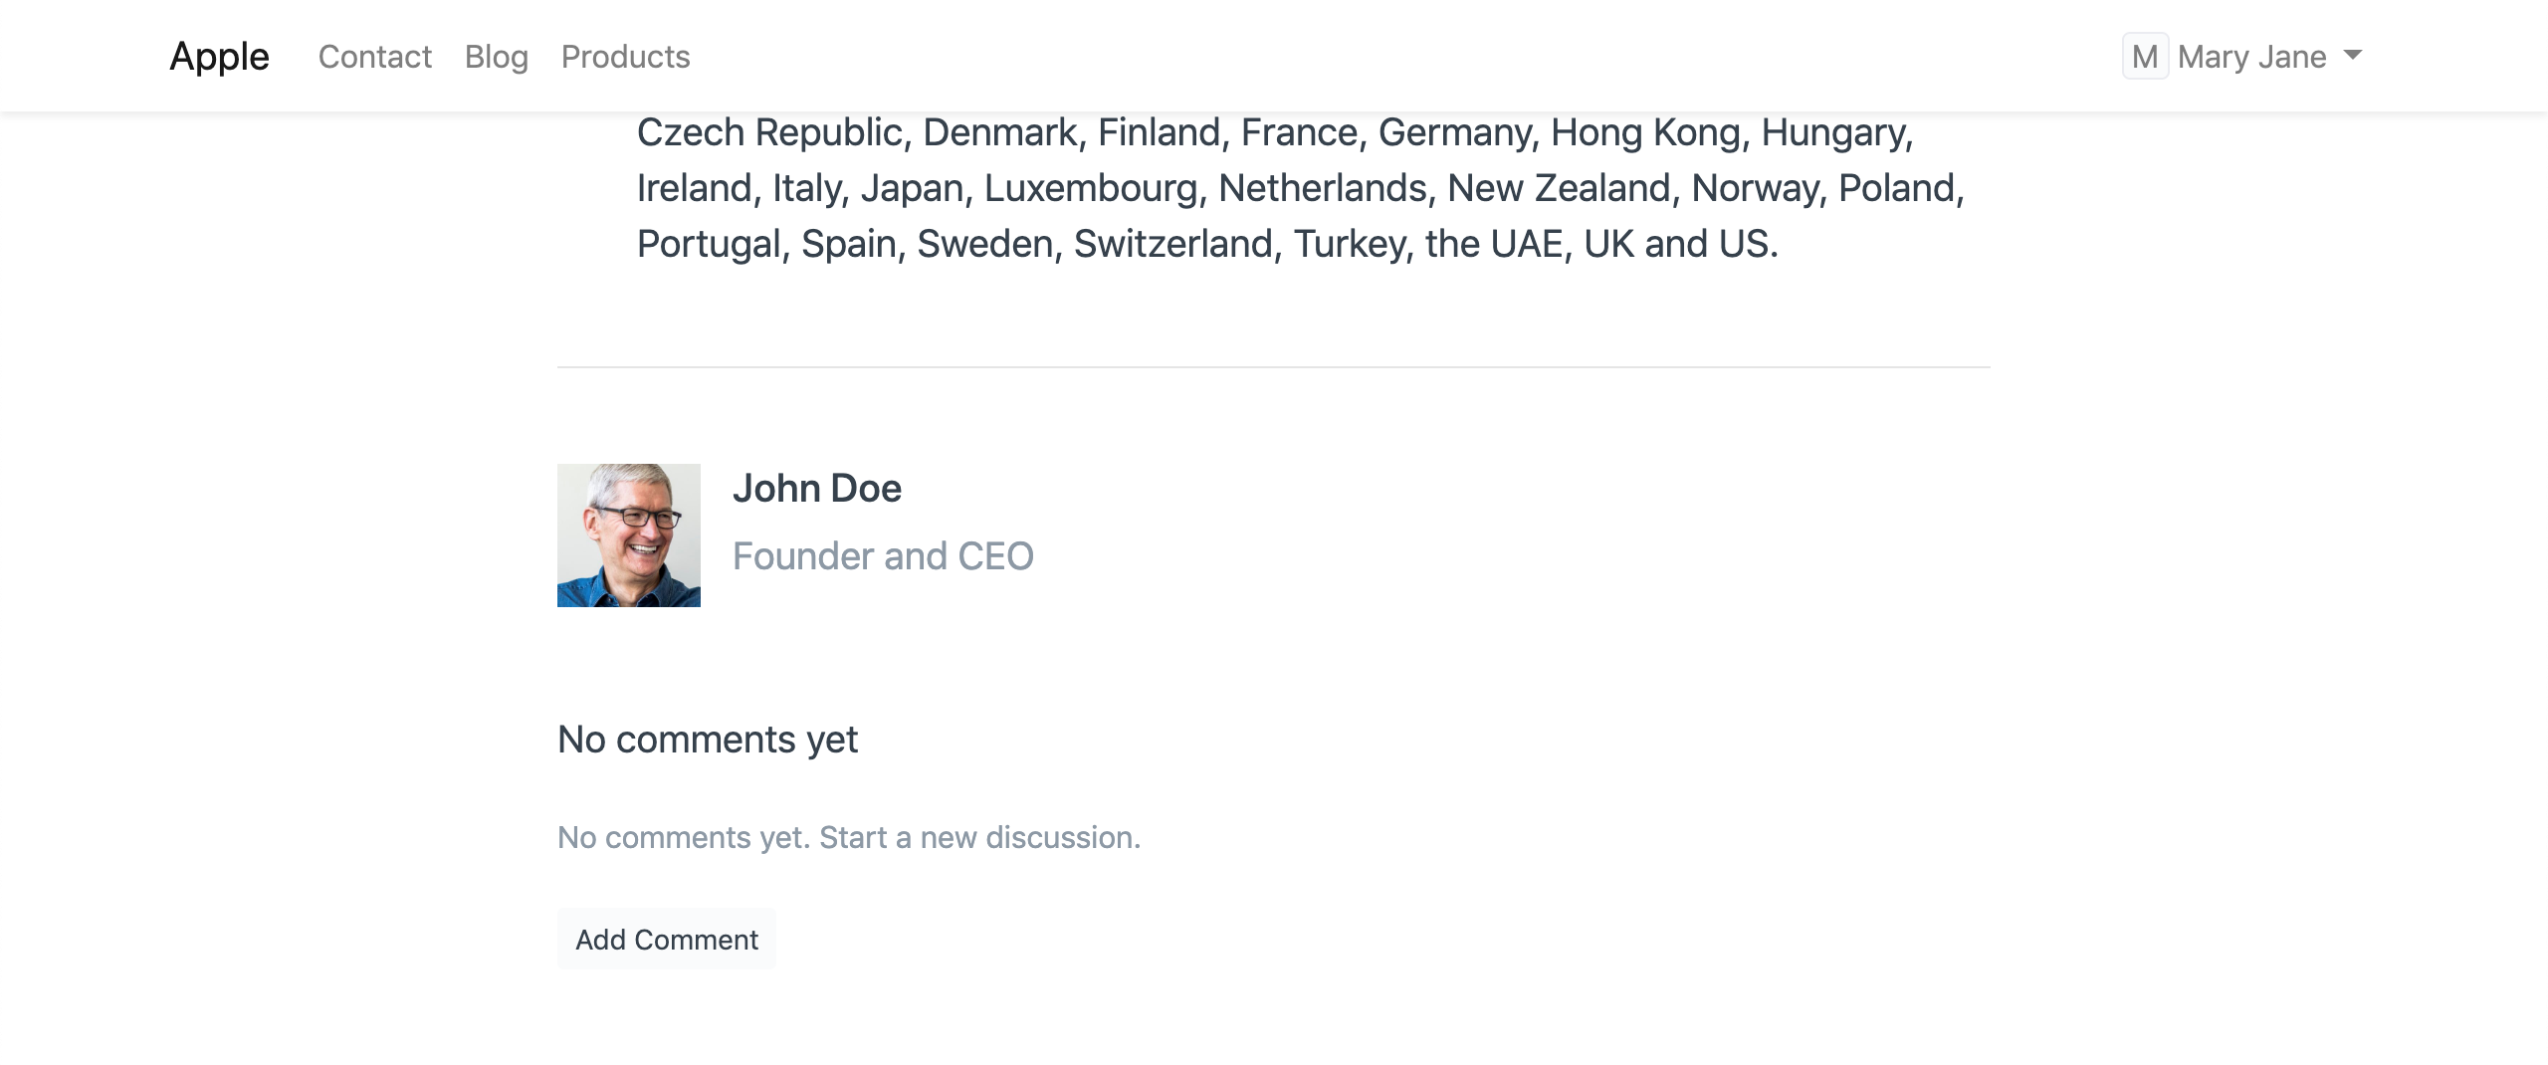Click the Start a new discussion text
2548x1065 pixels.
(x=979, y=838)
